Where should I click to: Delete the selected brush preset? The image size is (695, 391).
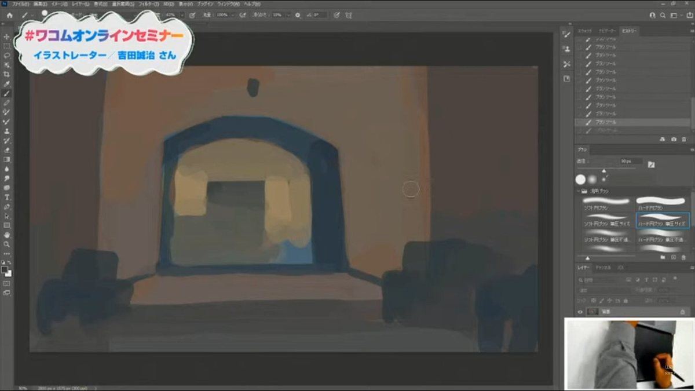click(684, 257)
